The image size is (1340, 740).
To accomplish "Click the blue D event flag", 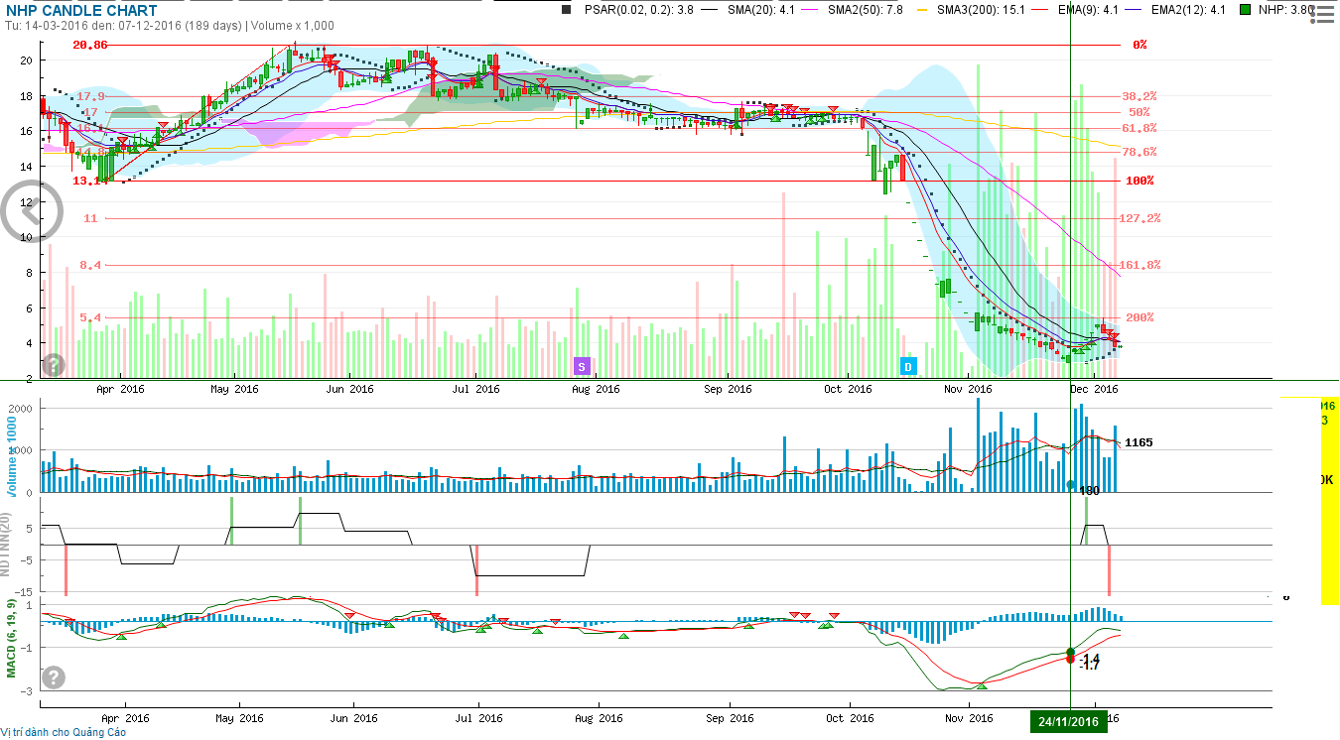I will pos(906,366).
